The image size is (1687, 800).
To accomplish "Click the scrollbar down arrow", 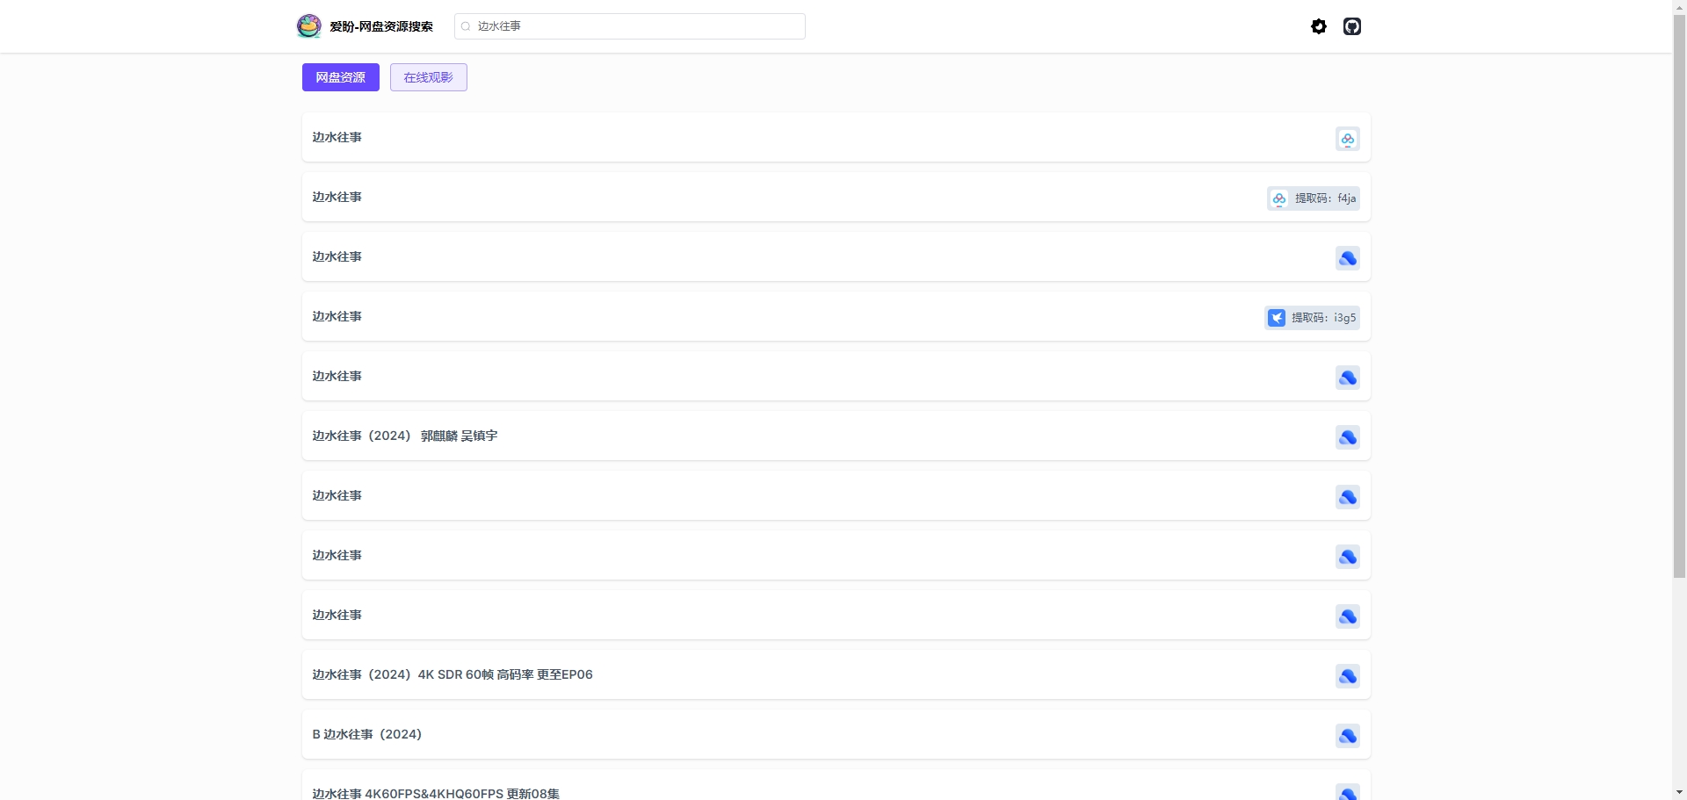I will 1679,792.
